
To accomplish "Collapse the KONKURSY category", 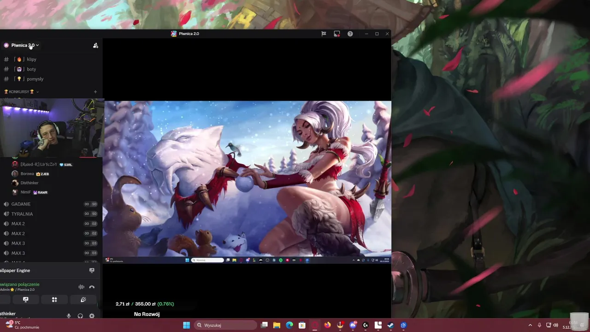I will 21,92.
